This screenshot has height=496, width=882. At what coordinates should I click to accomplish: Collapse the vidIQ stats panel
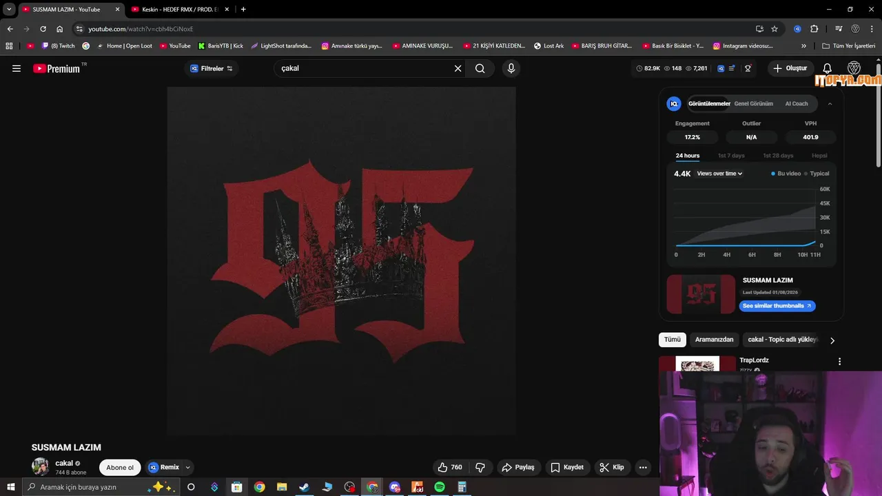pos(830,103)
